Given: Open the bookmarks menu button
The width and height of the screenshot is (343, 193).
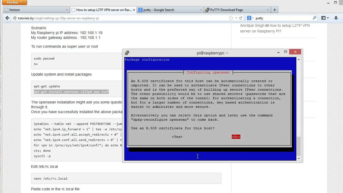Looking at the screenshot, I should coord(325,18).
